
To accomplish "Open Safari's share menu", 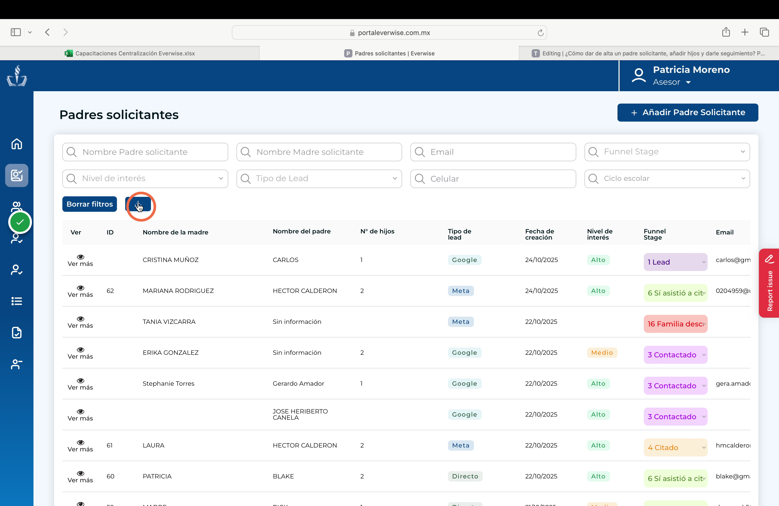I will [x=726, y=32].
